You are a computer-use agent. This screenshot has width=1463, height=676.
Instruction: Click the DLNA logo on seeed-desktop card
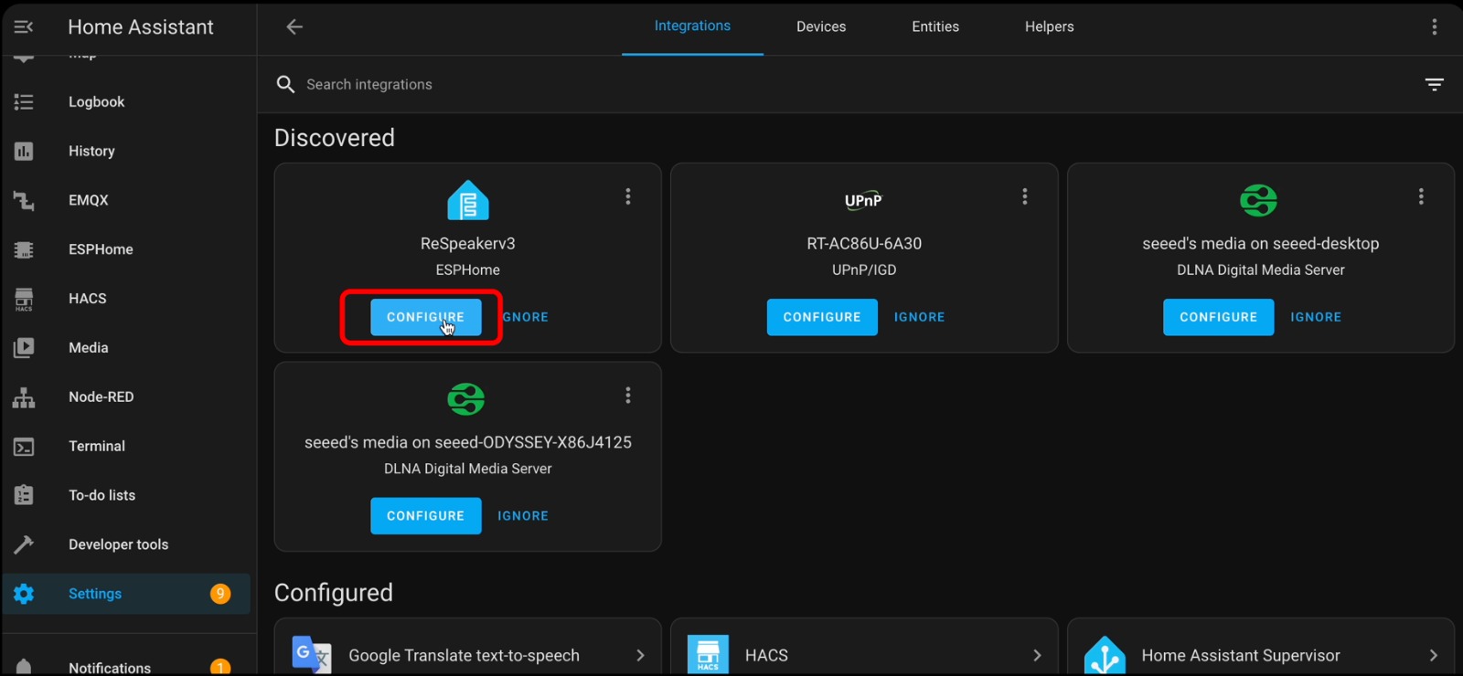(1259, 200)
